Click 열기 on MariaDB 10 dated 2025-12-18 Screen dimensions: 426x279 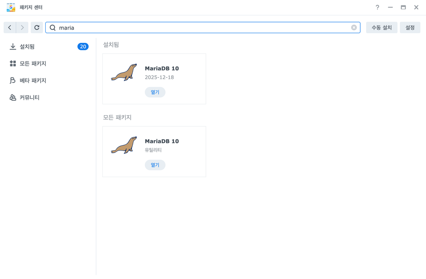pos(155,92)
